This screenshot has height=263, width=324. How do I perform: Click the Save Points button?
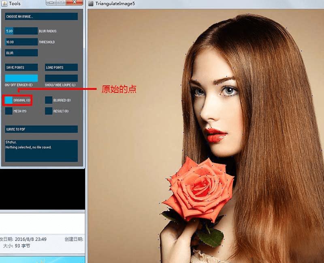coord(21,67)
